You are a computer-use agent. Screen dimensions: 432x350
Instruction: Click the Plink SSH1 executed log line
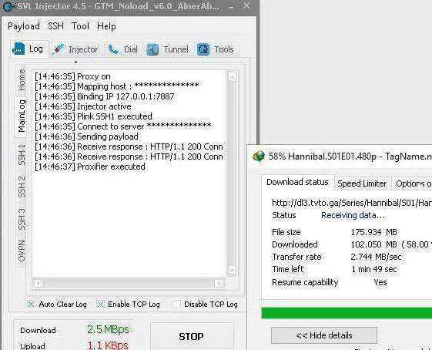pyautogui.click(x=93, y=116)
